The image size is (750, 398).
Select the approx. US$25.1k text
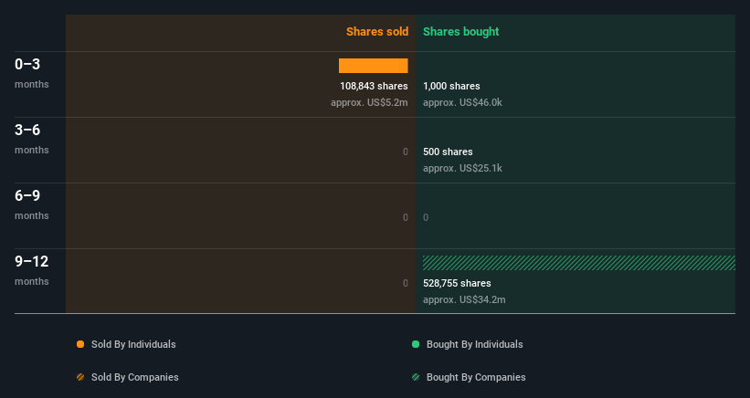[x=462, y=168]
